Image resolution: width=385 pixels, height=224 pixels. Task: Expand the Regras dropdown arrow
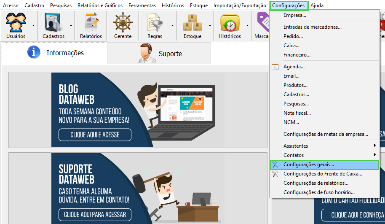click(172, 26)
